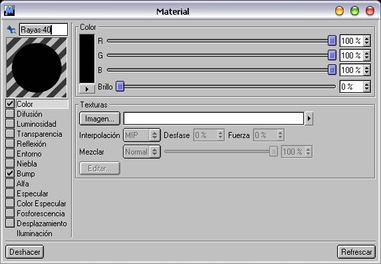The image size is (381, 264).
Task: Select the Alfa channel label
Action: (x=23, y=184)
